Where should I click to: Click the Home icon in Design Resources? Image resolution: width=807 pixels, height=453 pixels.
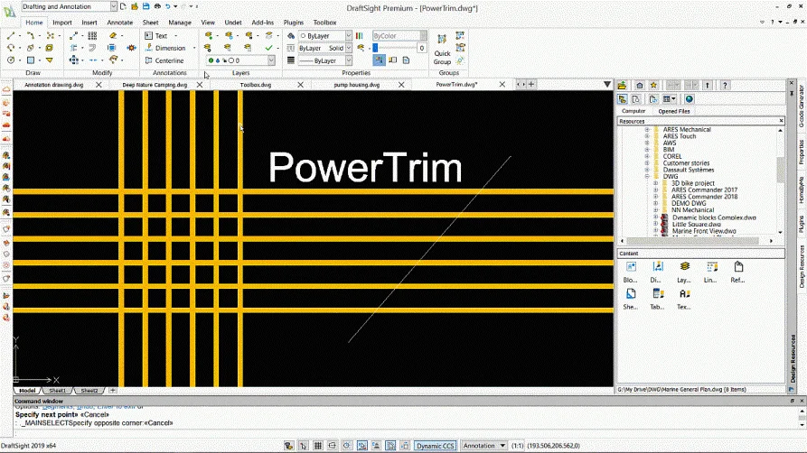tap(640, 85)
